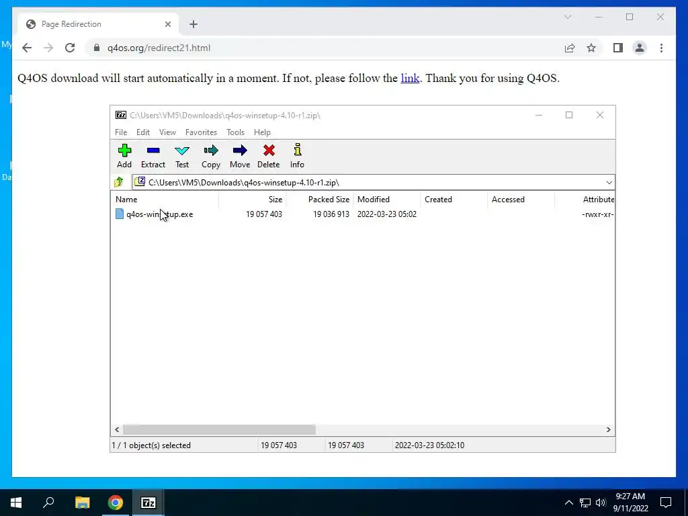The height and width of the screenshot is (516, 688).
Task: Open File Explorer from the taskbar
Action: tap(82, 503)
